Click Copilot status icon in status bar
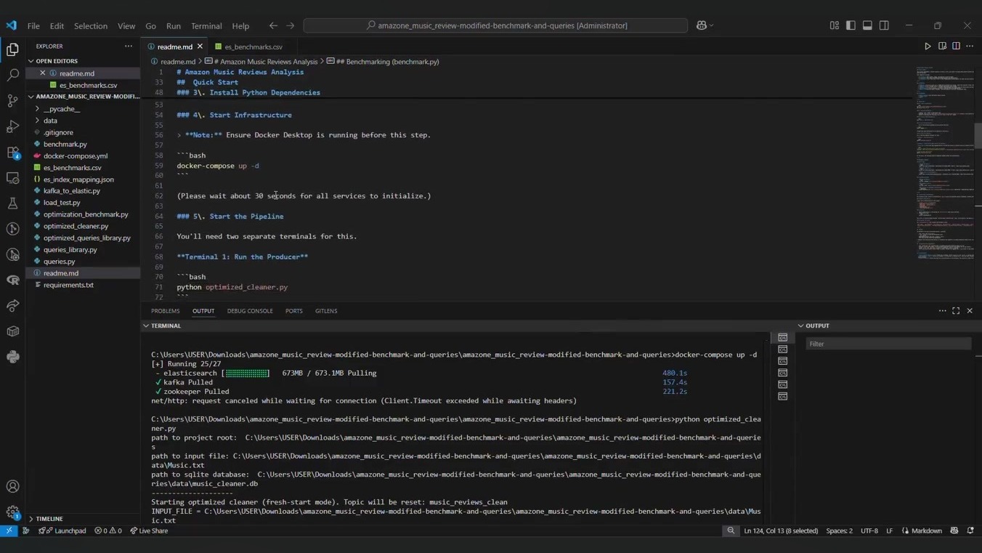The height and width of the screenshot is (553, 982). coord(954,531)
